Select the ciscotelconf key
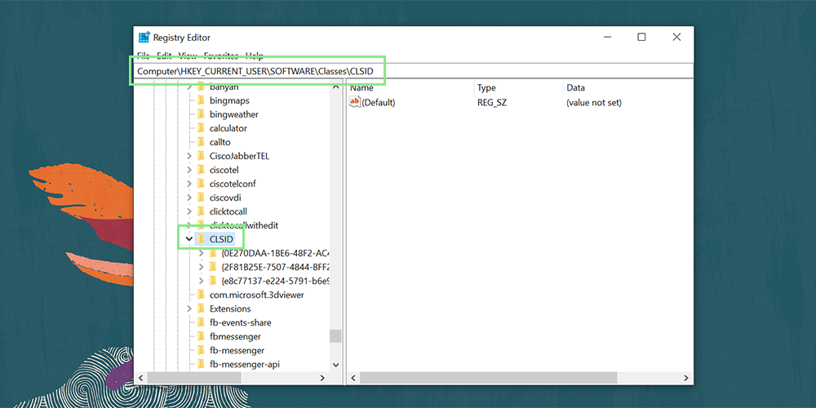This screenshot has height=408, width=816. click(233, 184)
